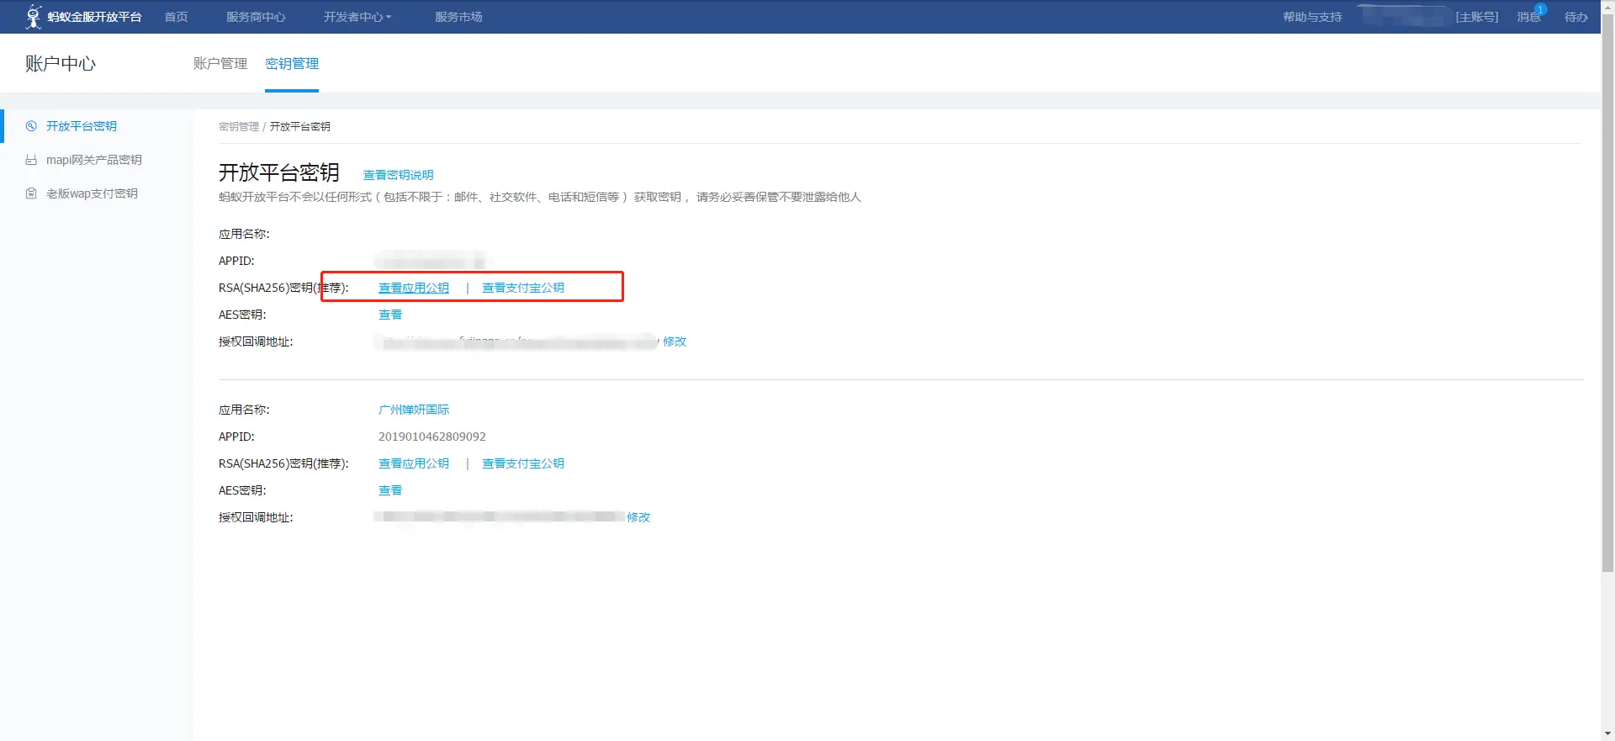Click the 账户中心 heading
This screenshot has height=741, width=1615.
click(61, 64)
